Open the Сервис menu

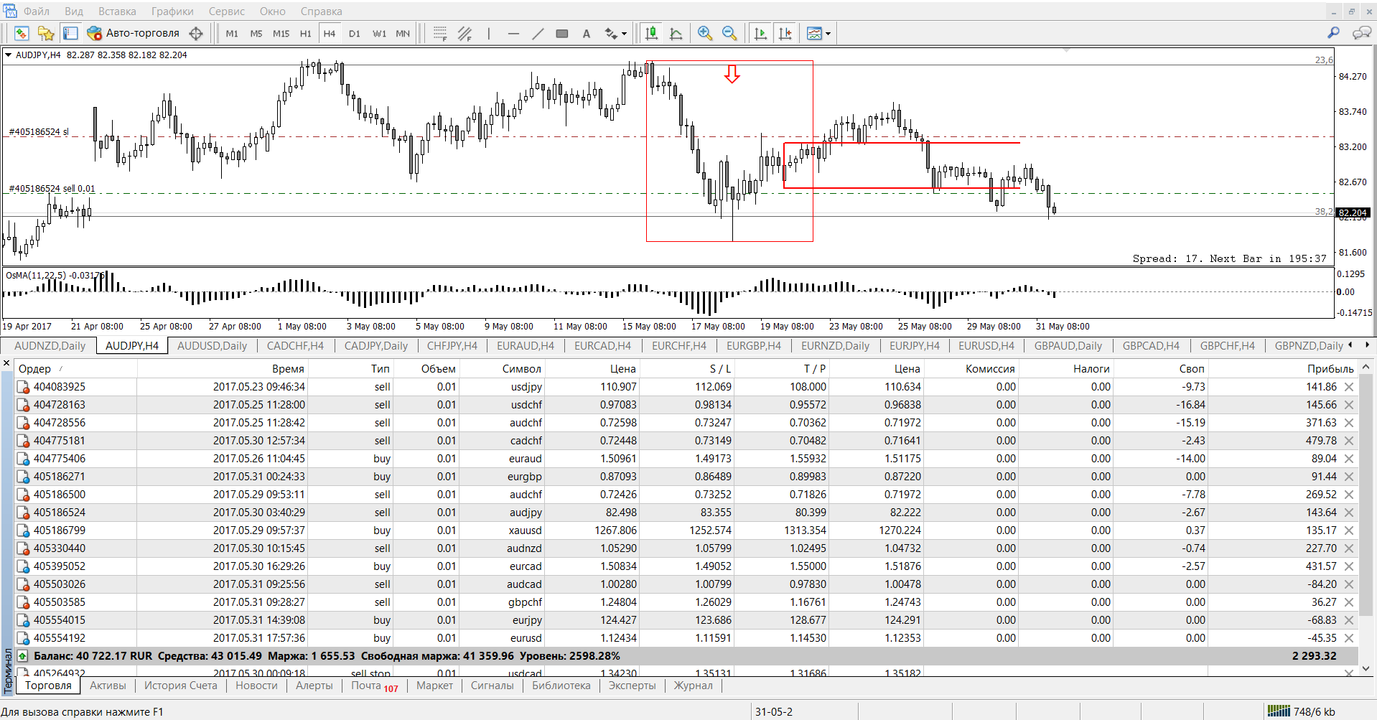(x=227, y=11)
